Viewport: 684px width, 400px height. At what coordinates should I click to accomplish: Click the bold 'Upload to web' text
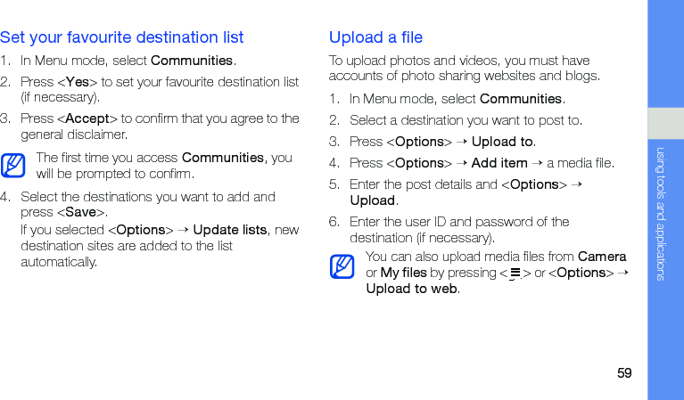tap(412, 289)
